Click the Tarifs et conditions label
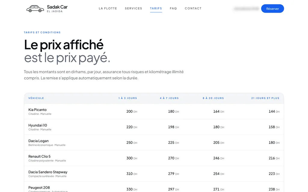Image resolution: width=308 pixels, height=192 pixels. pyautogui.click(x=42, y=32)
